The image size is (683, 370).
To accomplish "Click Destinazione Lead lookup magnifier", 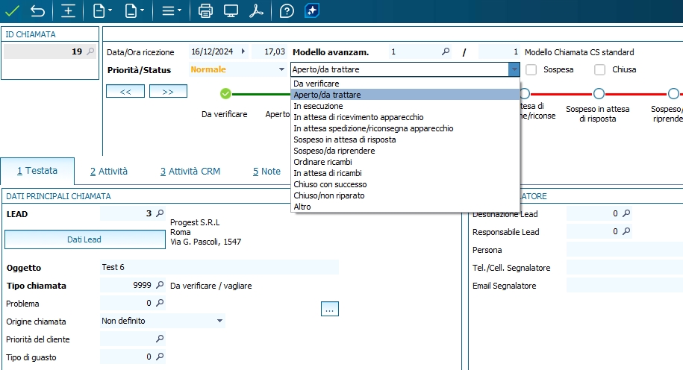I will [x=626, y=213].
